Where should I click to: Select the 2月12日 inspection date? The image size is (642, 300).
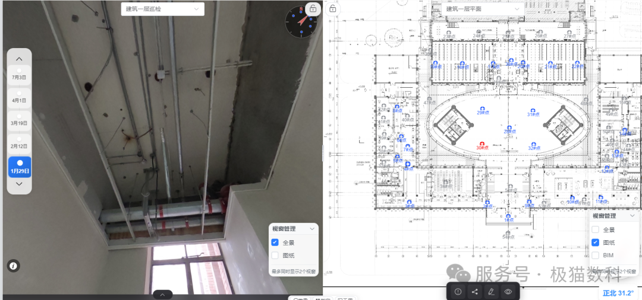[x=19, y=143]
